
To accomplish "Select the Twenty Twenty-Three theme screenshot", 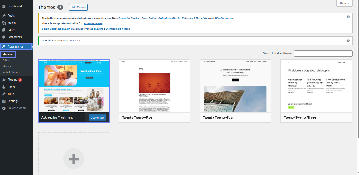I will (316, 86).
